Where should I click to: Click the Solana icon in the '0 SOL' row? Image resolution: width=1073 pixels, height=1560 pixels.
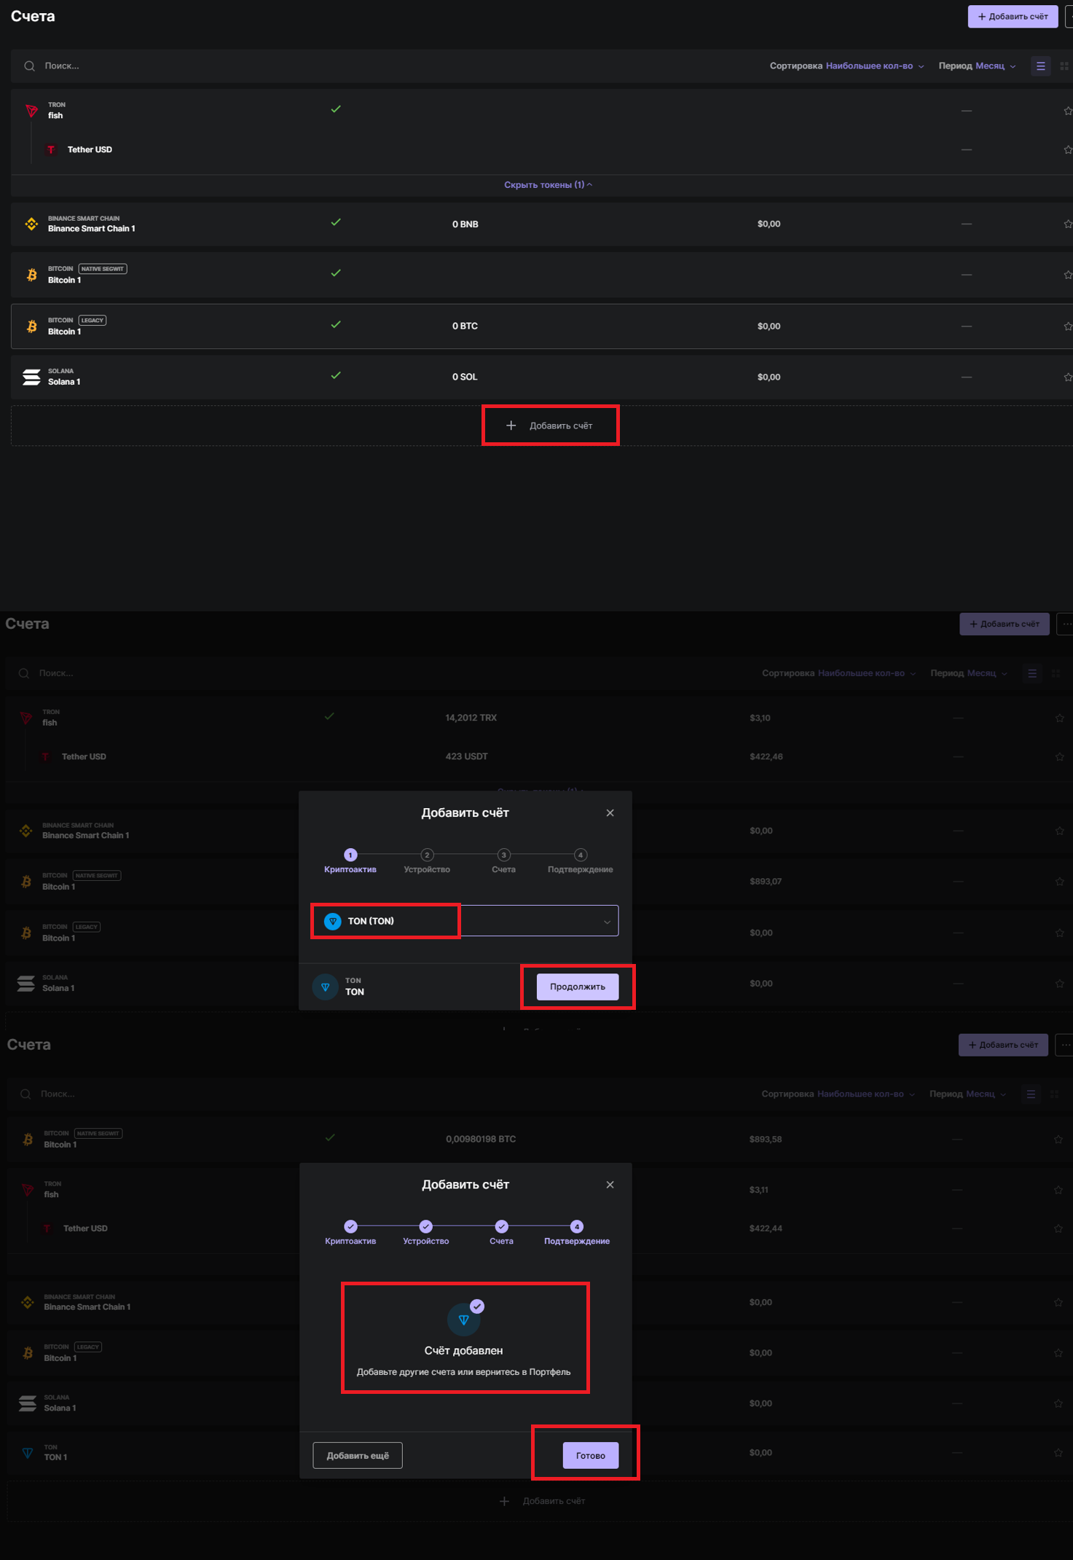point(31,377)
